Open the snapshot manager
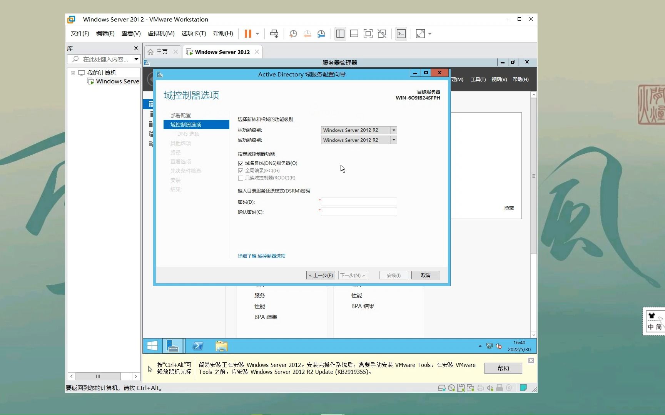665x415 pixels. click(x=321, y=34)
